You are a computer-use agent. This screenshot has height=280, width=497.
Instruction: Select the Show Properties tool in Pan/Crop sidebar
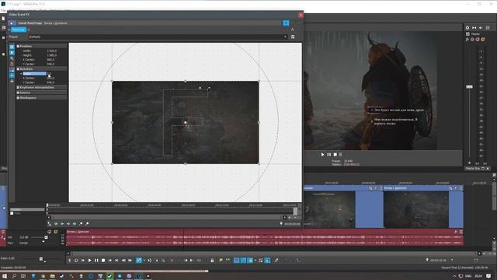[x=12, y=47]
